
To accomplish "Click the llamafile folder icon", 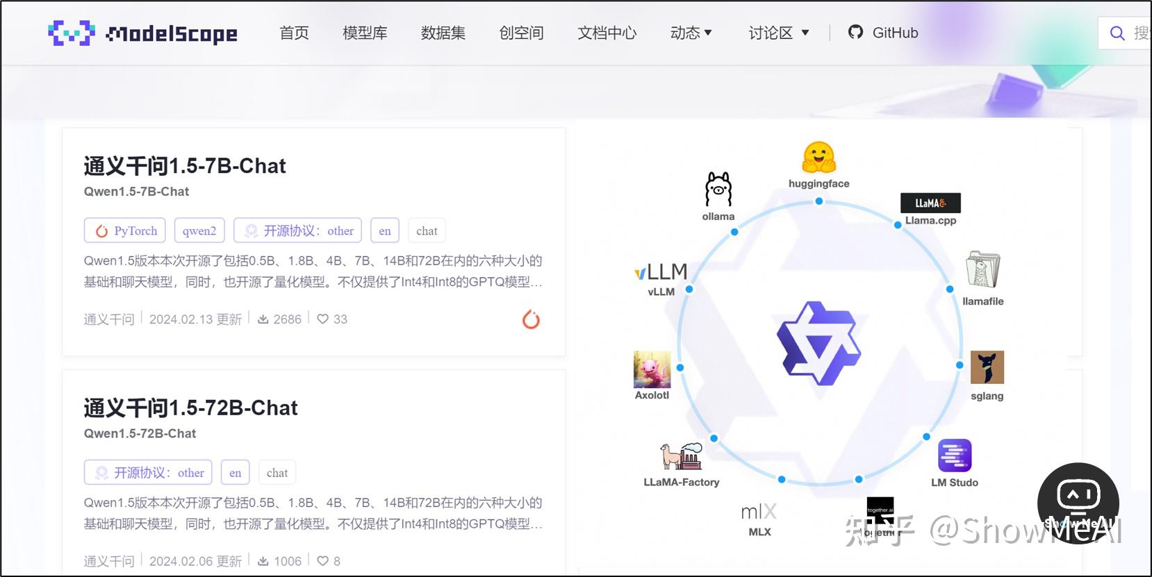I will (x=982, y=269).
